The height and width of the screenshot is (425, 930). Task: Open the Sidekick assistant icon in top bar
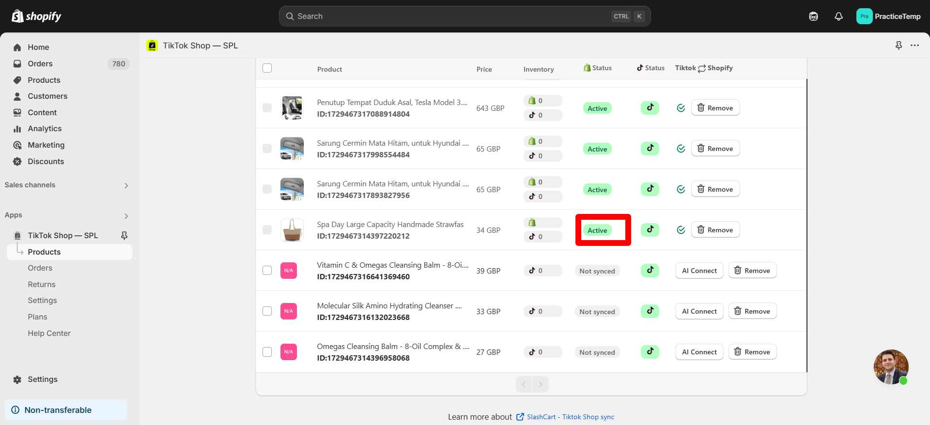(813, 16)
